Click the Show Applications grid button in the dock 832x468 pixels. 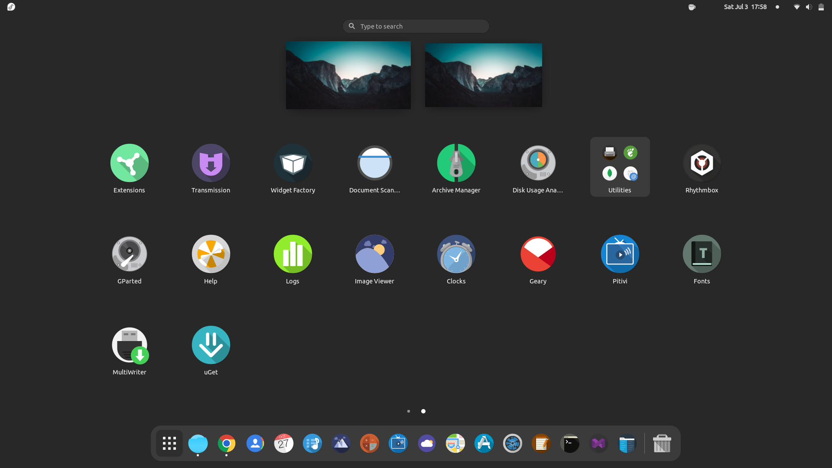(169, 443)
